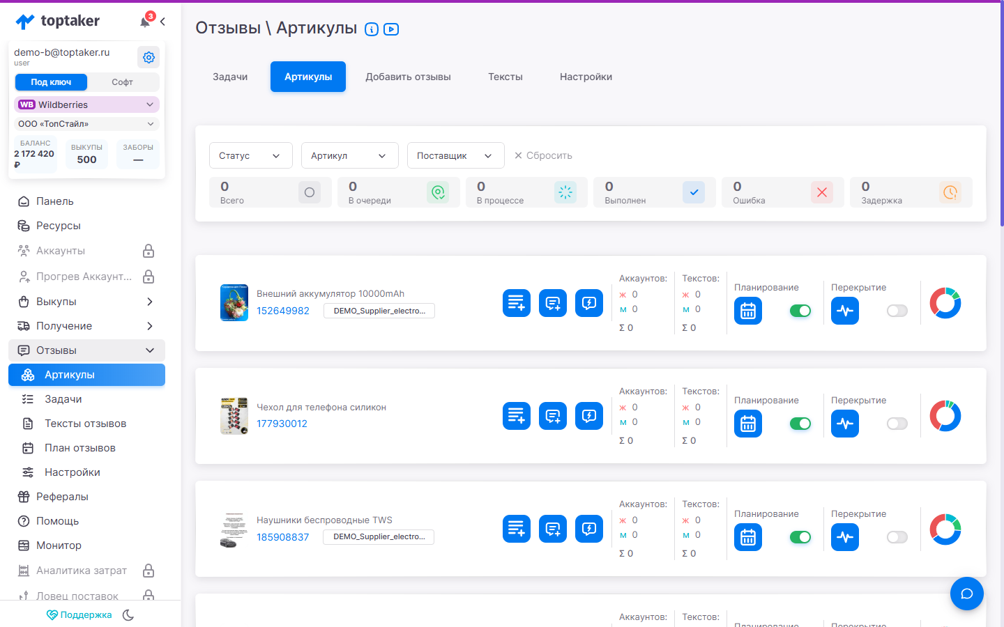Filter by Задержка clock status tile
This screenshot has width=1004, height=627.
pos(911,192)
